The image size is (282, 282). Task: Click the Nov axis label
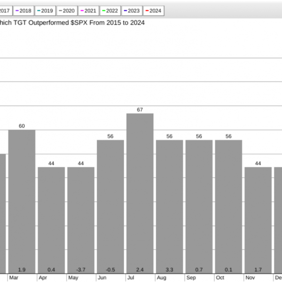click(x=250, y=278)
